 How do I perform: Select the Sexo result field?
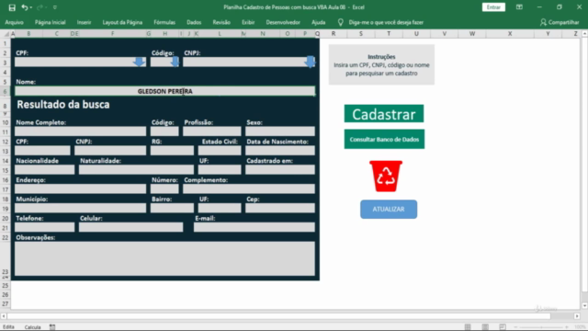(280, 131)
